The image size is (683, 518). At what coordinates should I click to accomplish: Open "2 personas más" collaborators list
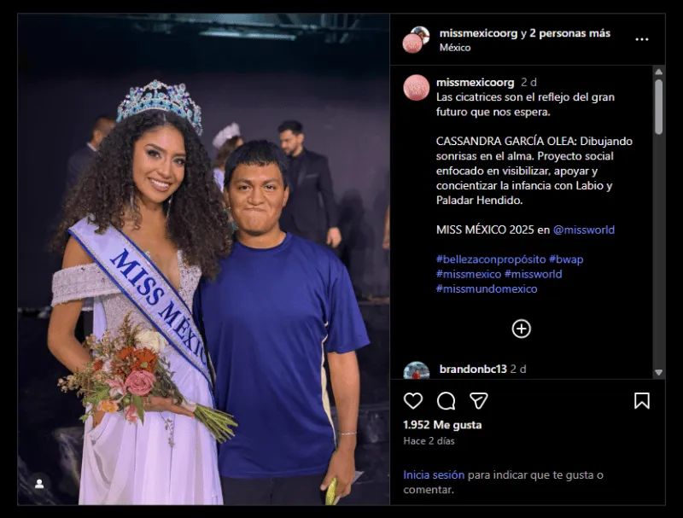573,33
